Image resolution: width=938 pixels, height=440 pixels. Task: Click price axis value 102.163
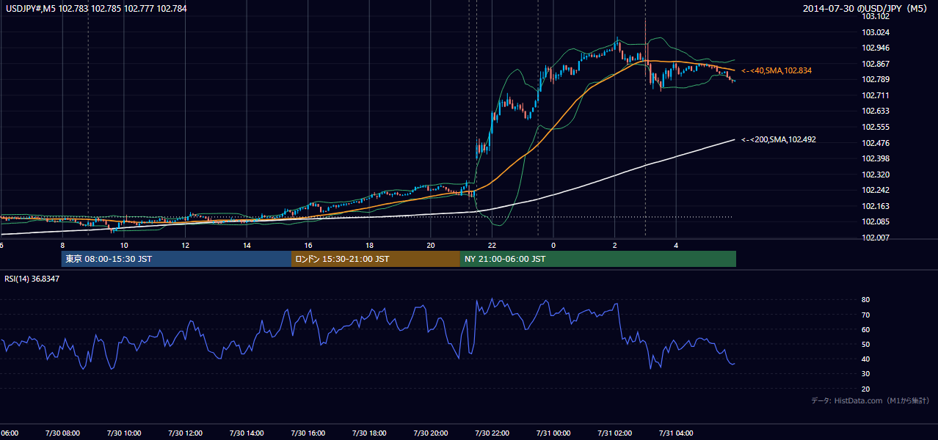point(875,206)
